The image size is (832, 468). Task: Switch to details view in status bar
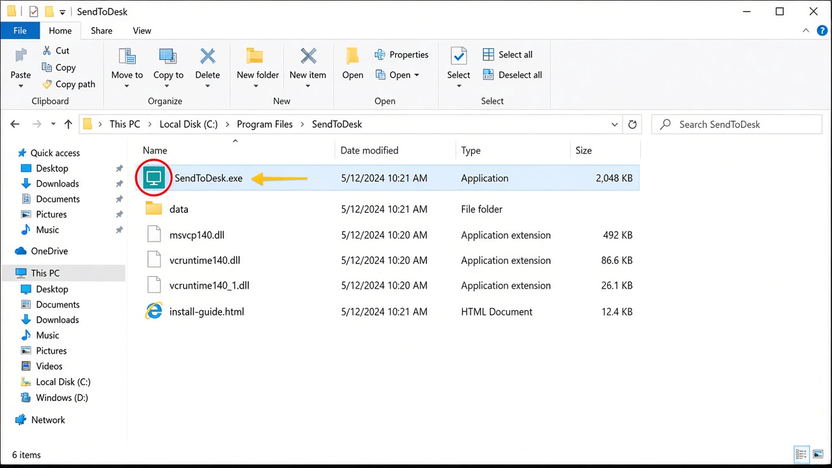(802, 454)
